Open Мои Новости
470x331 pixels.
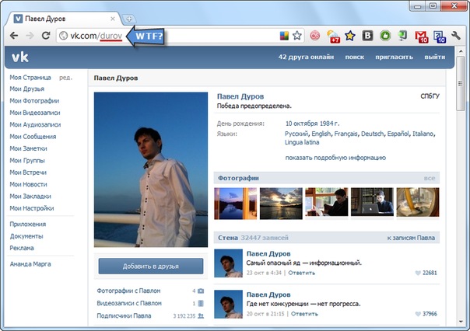tap(28, 185)
